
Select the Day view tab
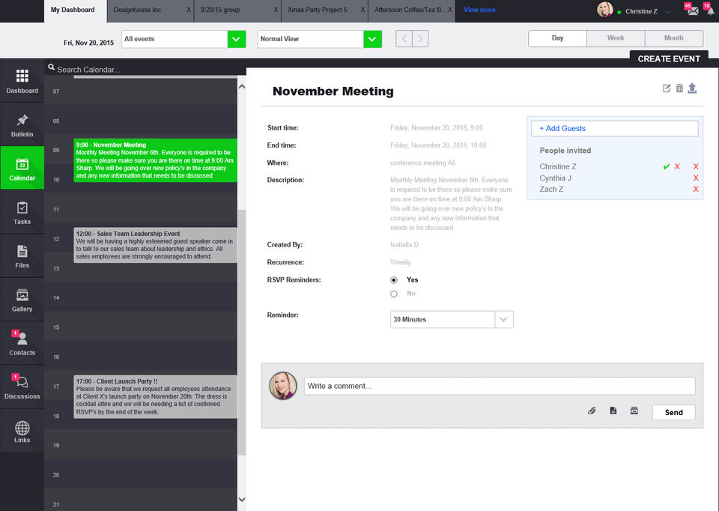click(557, 38)
